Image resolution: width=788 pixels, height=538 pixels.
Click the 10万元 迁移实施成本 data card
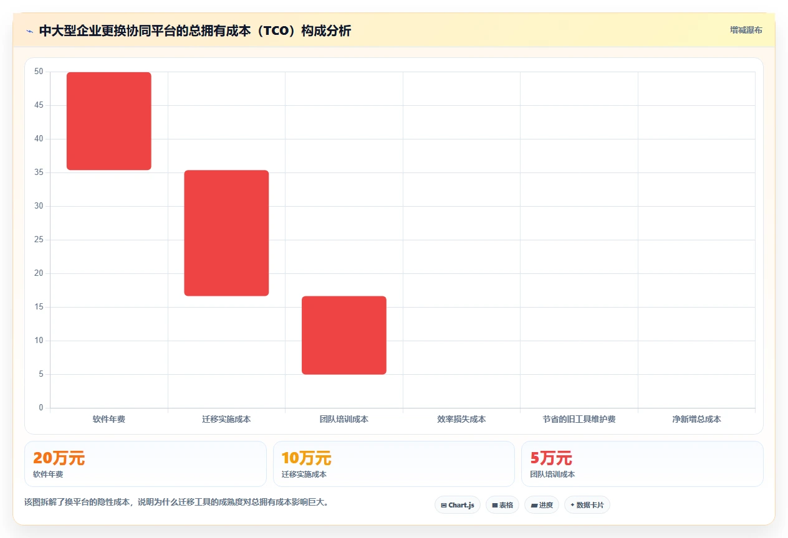pyautogui.click(x=394, y=464)
